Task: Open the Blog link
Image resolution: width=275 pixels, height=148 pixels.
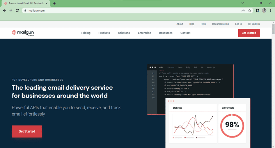Action: 192,24
